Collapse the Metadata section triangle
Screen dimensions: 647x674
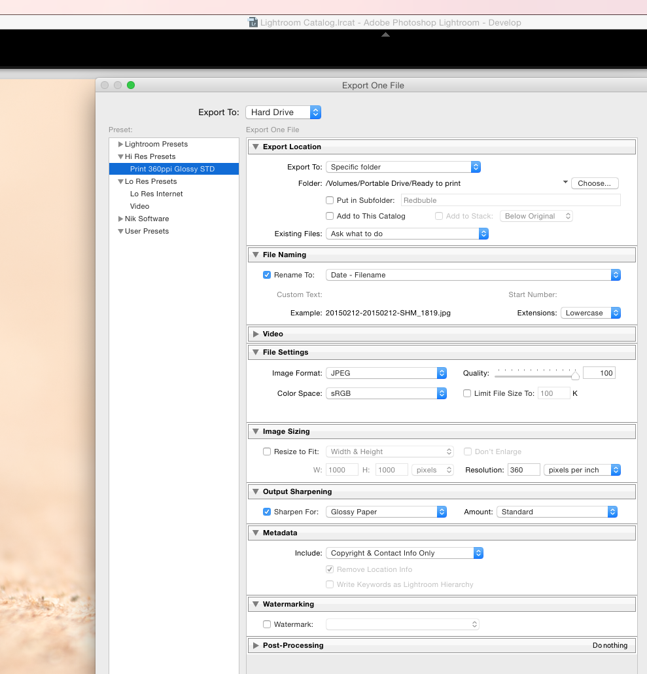(256, 533)
